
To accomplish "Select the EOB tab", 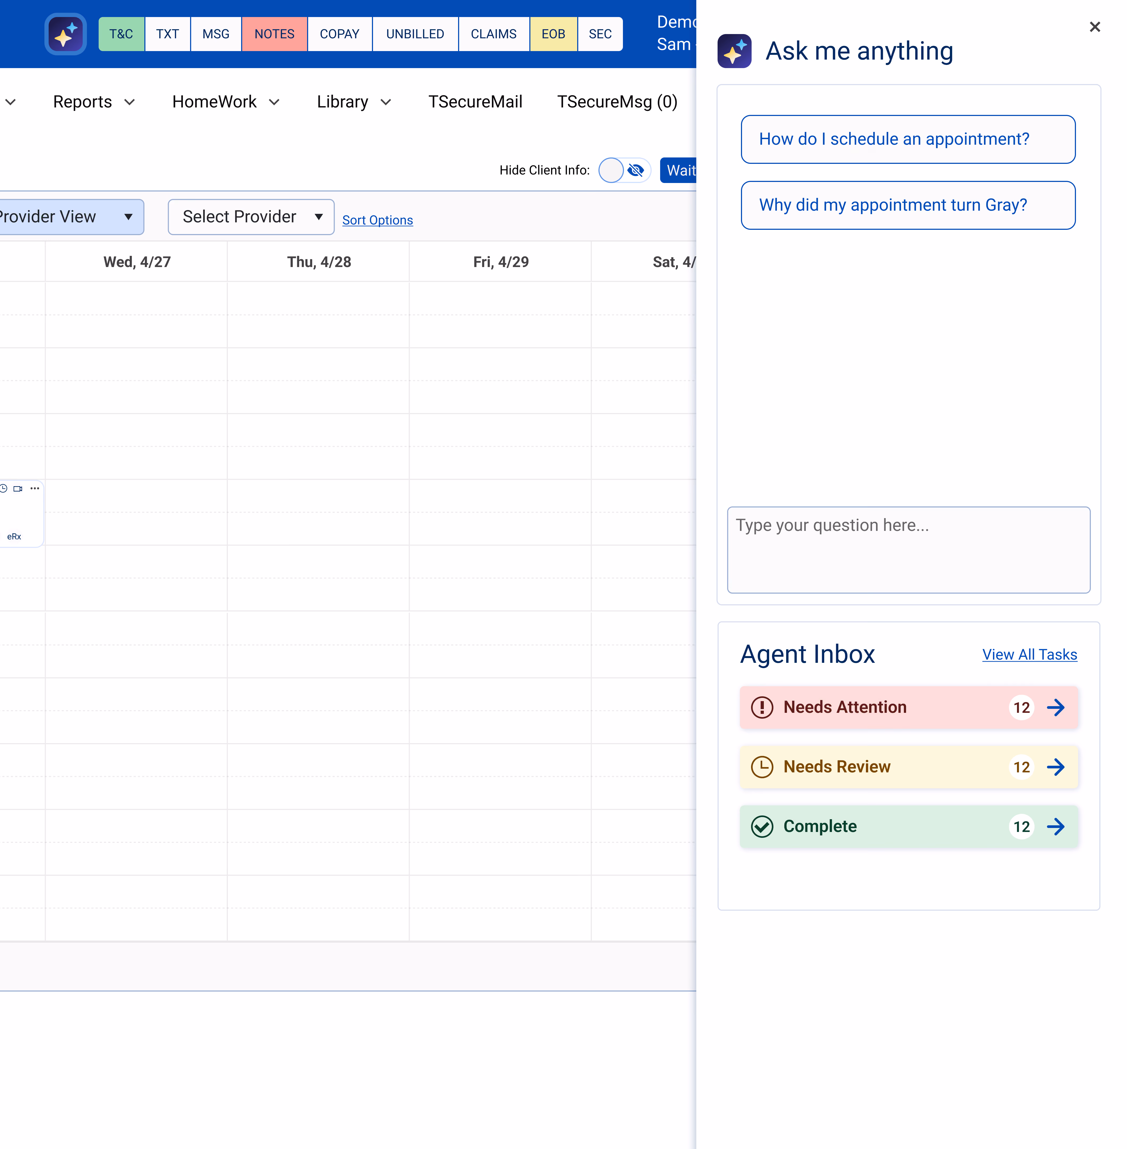I will pos(554,34).
